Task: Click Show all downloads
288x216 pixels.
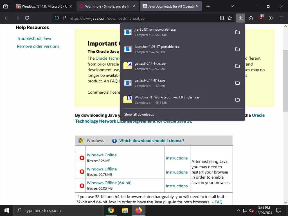Action: pos(139,114)
